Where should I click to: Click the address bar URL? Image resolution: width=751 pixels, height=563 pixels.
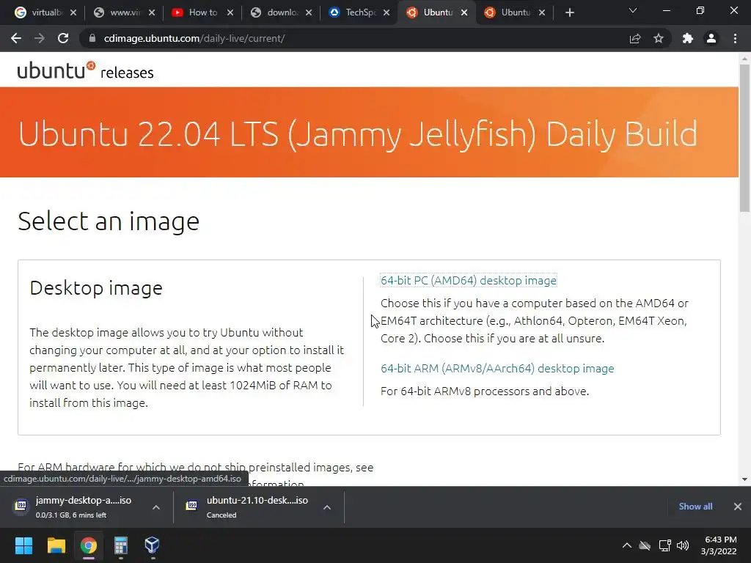194,38
